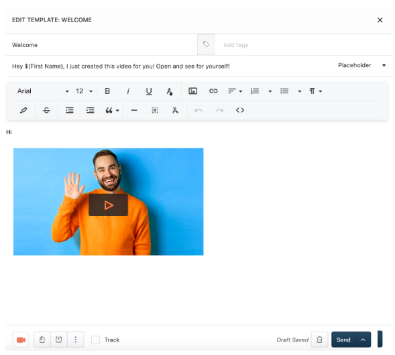Click the Send button

click(343, 340)
